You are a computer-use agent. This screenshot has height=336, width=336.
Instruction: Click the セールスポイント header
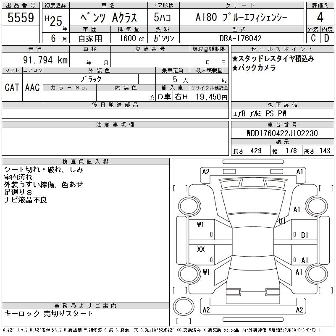282,49
